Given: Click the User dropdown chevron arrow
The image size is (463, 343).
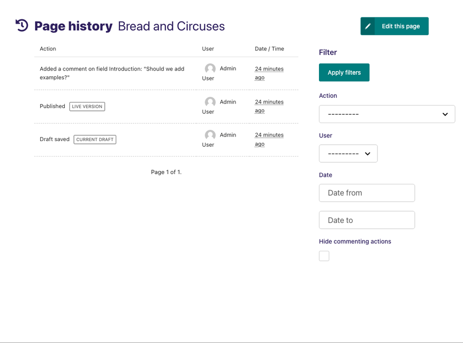Looking at the screenshot, I should [367, 154].
